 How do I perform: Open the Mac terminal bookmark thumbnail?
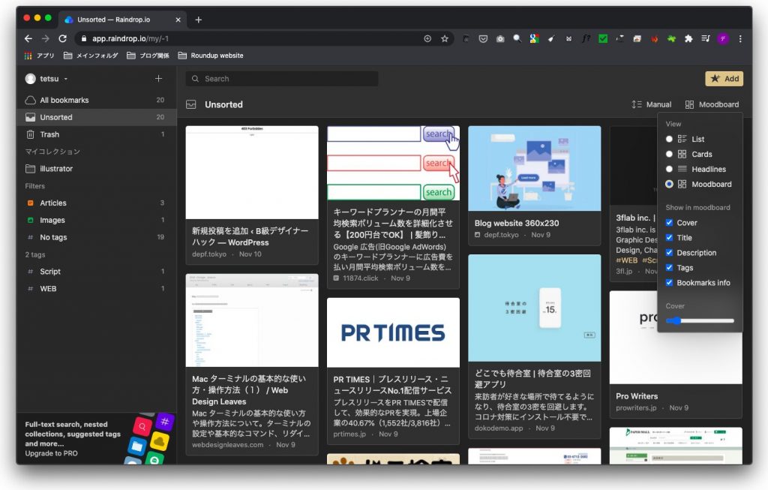coord(252,320)
